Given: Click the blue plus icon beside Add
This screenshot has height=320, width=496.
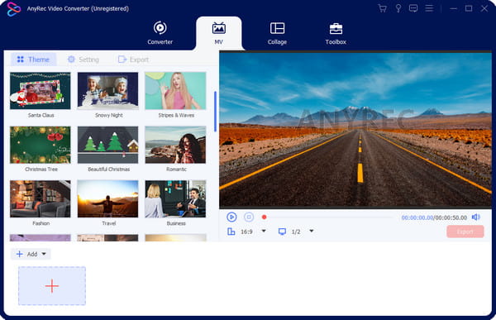Looking at the screenshot, I should [20, 254].
